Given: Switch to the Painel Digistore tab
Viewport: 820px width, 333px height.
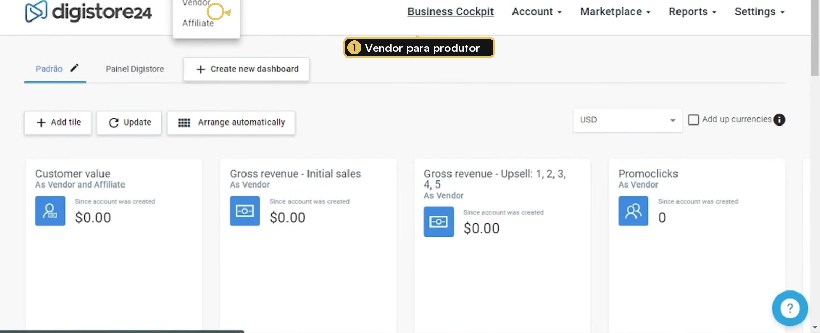Looking at the screenshot, I should click(135, 69).
